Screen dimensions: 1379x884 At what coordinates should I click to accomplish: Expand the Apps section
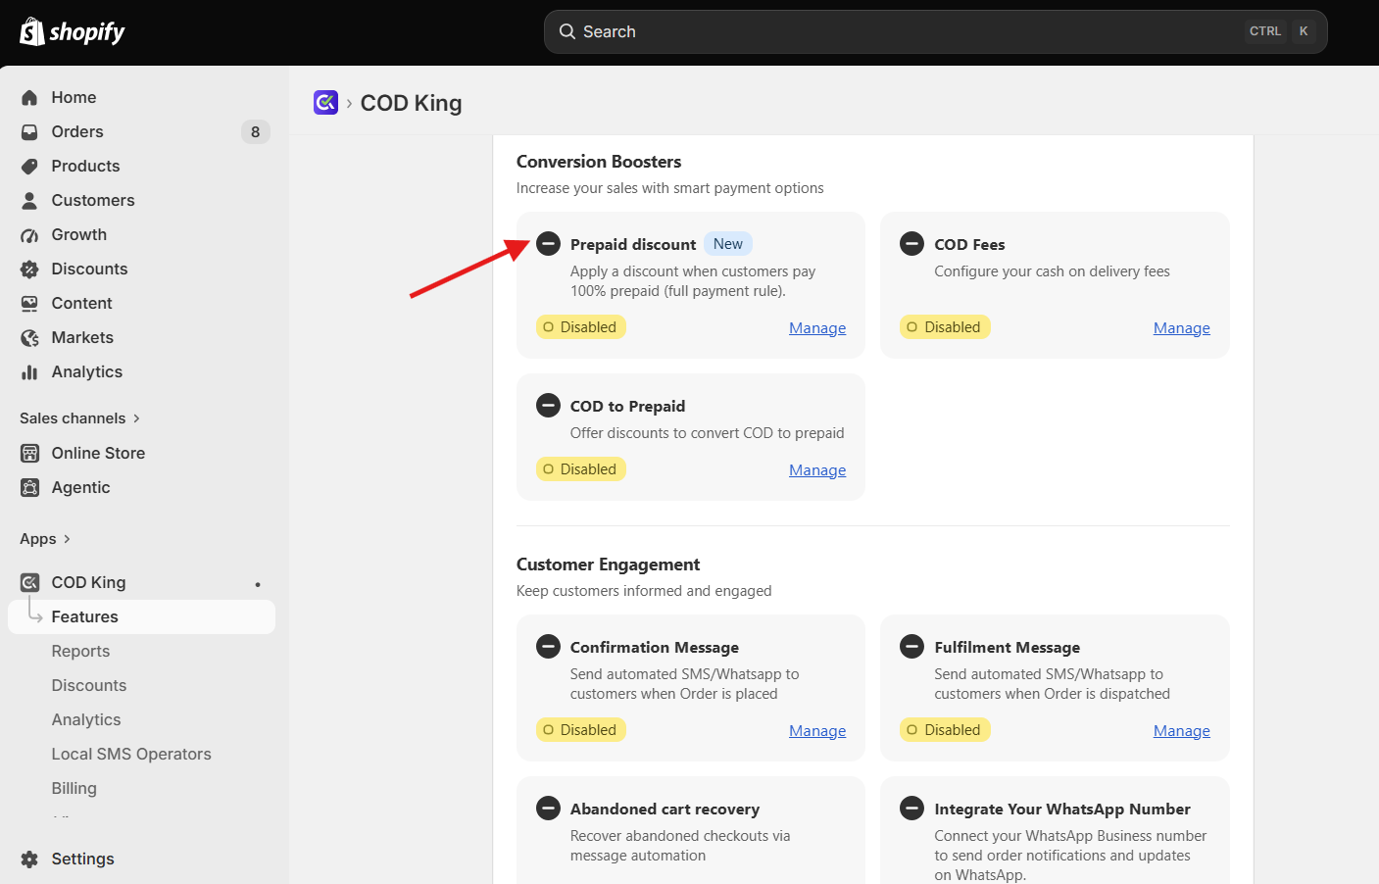[x=45, y=539]
